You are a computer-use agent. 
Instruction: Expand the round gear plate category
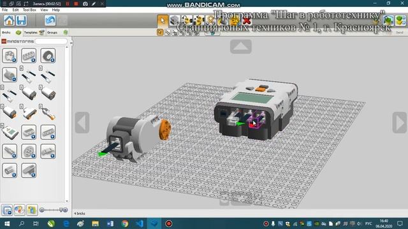pos(29,151)
